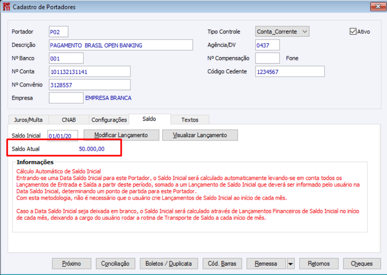Click the Visualizar Lançamento button
The height and width of the screenshot is (275, 387).
click(x=200, y=135)
